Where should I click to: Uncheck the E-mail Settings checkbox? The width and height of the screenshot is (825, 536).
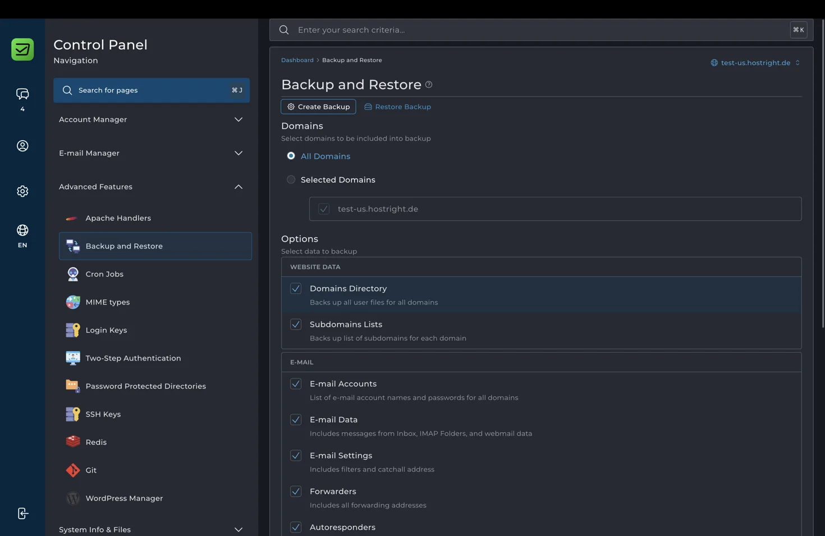[x=296, y=456]
